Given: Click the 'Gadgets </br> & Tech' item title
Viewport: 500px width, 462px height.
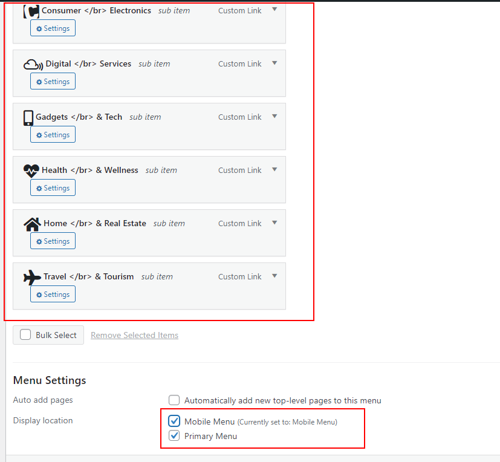Looking at the screenshot, I should pyautogui.click(x=79, y=117).
